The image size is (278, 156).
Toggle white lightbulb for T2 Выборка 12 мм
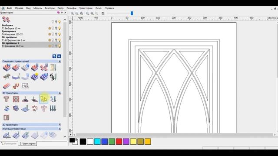(53, 28)
